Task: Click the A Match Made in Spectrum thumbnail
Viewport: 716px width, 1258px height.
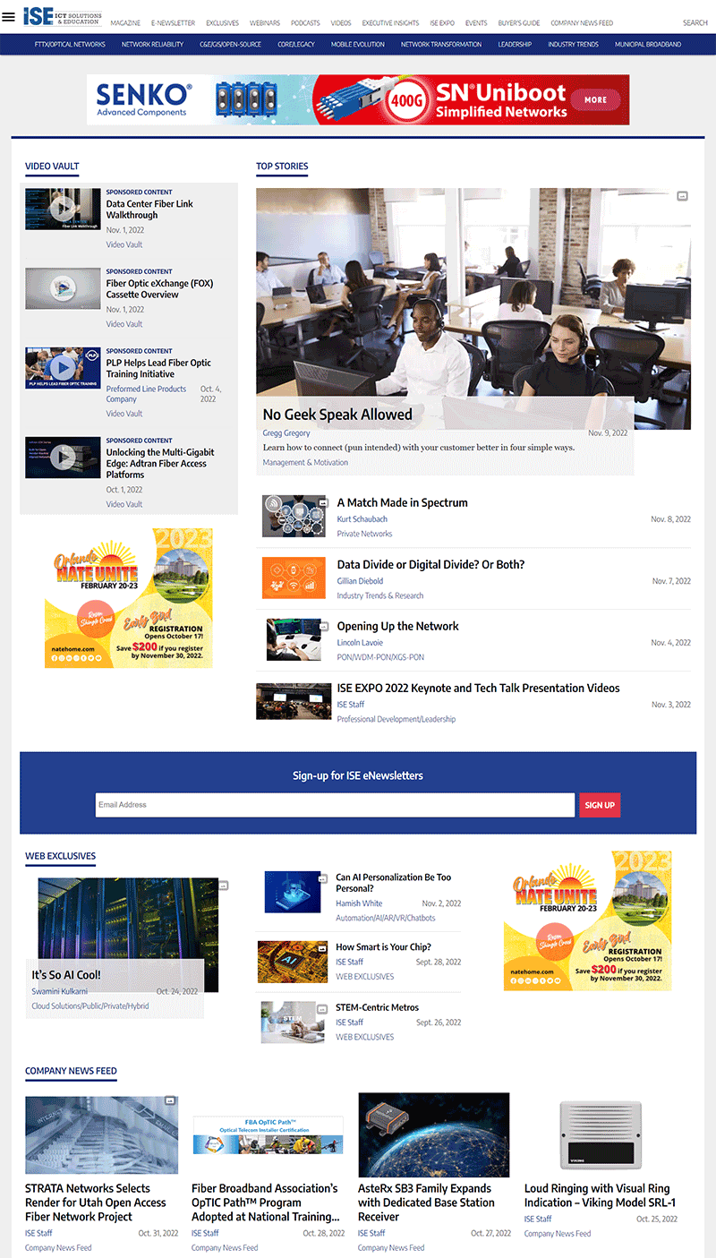Action: (x=294, y=516)
